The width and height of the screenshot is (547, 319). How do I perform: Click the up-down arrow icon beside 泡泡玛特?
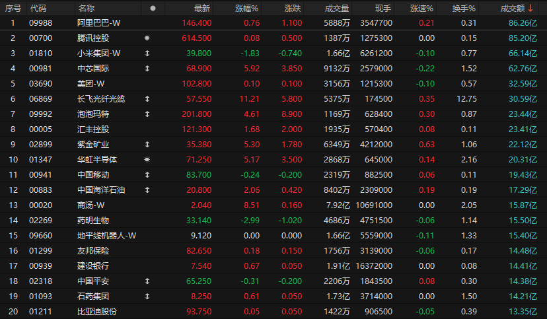147,114
